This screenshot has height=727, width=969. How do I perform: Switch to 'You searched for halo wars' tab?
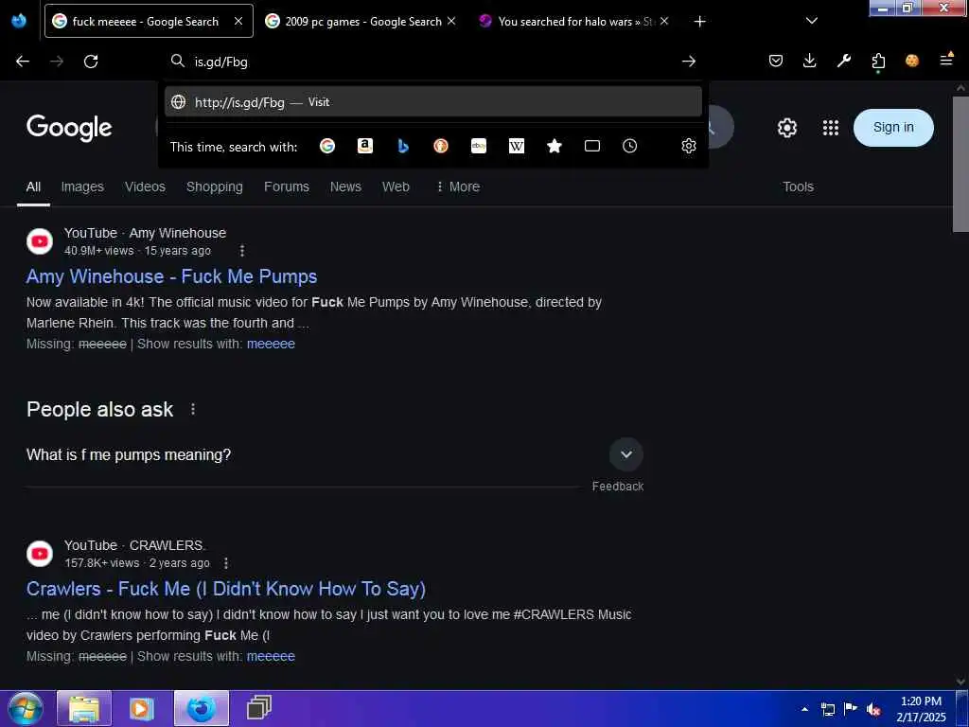[568, 22]
